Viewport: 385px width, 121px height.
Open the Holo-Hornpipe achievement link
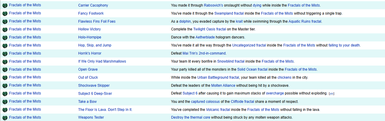point(89,37)
